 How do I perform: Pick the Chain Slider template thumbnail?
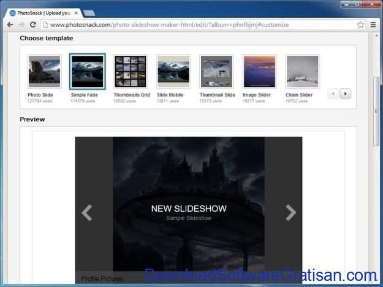(x=302, y=71)
